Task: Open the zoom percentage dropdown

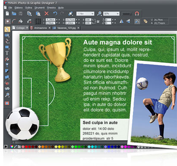Action: click(x=111, y=14)
